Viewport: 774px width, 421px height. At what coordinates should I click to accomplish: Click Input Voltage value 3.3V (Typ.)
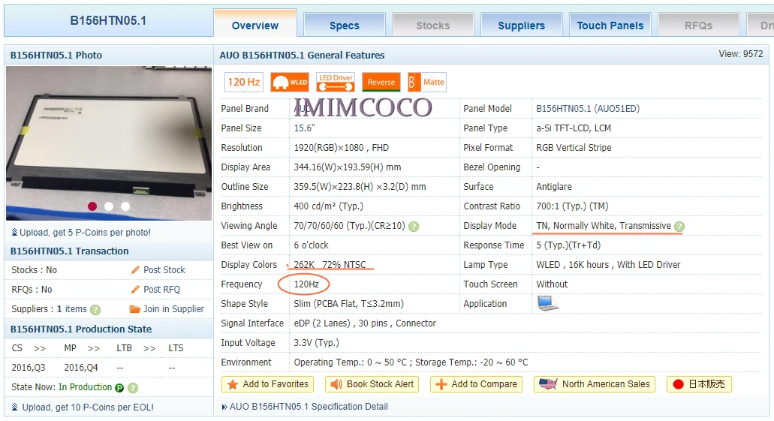click(316, 342)
